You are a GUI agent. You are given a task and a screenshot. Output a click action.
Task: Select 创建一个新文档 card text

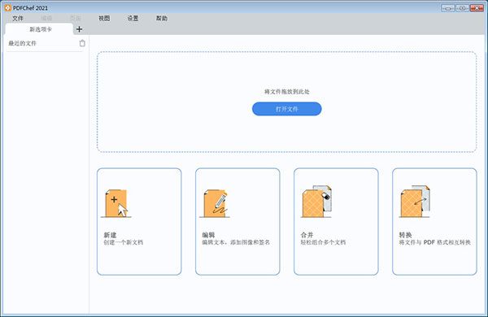pyautogui.click(x=124, y=242)
